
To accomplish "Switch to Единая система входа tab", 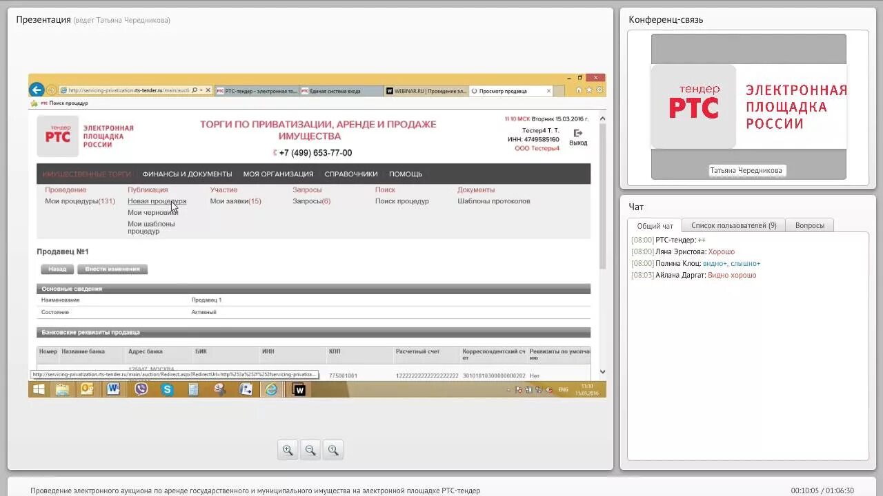I will coord(341,91).
